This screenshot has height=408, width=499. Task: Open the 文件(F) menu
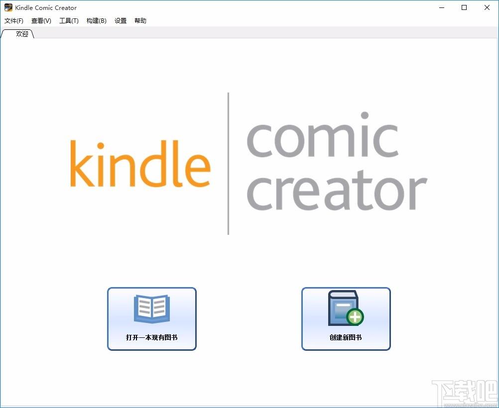(13, 20)
